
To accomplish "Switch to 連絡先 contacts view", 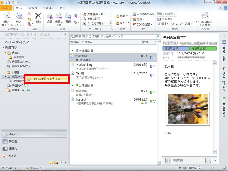I will pos(34,149).
